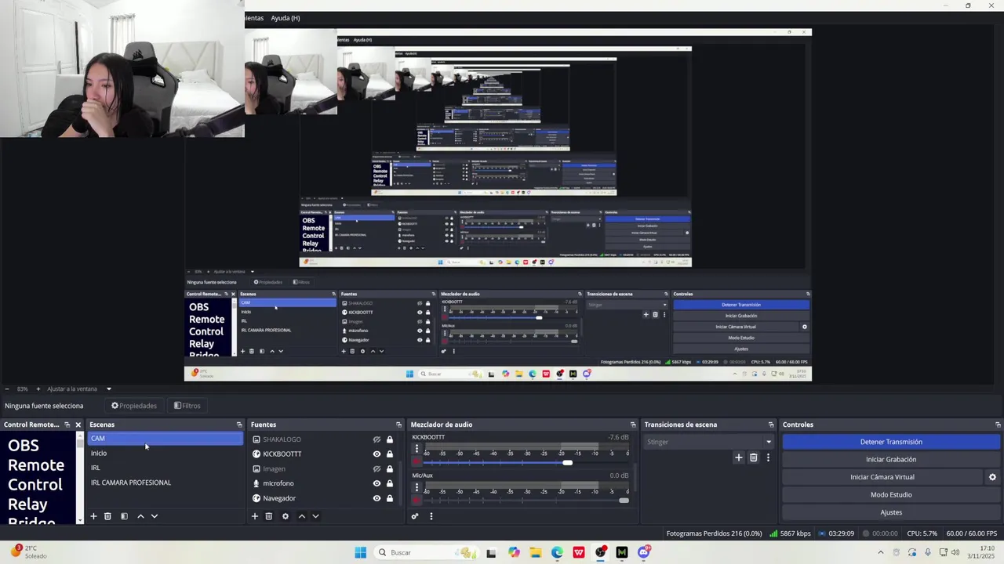This screenshot has width=1004, height=564.
Task: Toggle mute on KICKBOOTTT audio channel
Action: coord(417,461)
